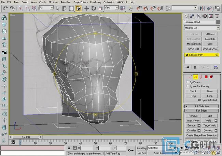Choose the Bind to Space Warp tool
This screenshot has width=222, height=156.
(34, 8)
